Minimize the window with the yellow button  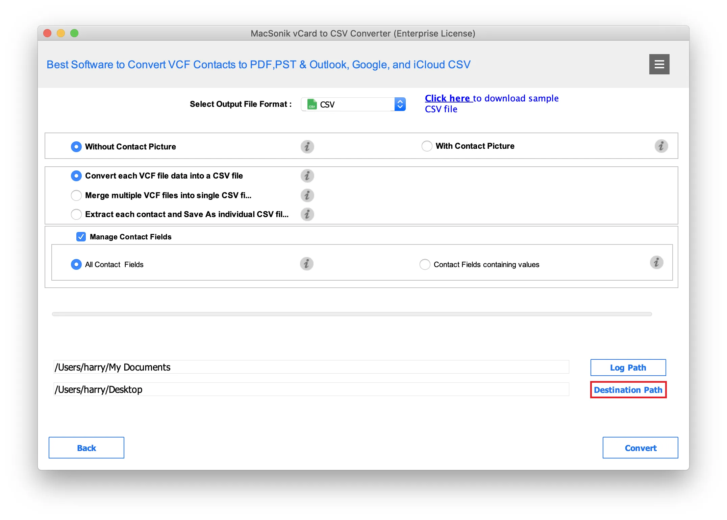click(61, 33)
